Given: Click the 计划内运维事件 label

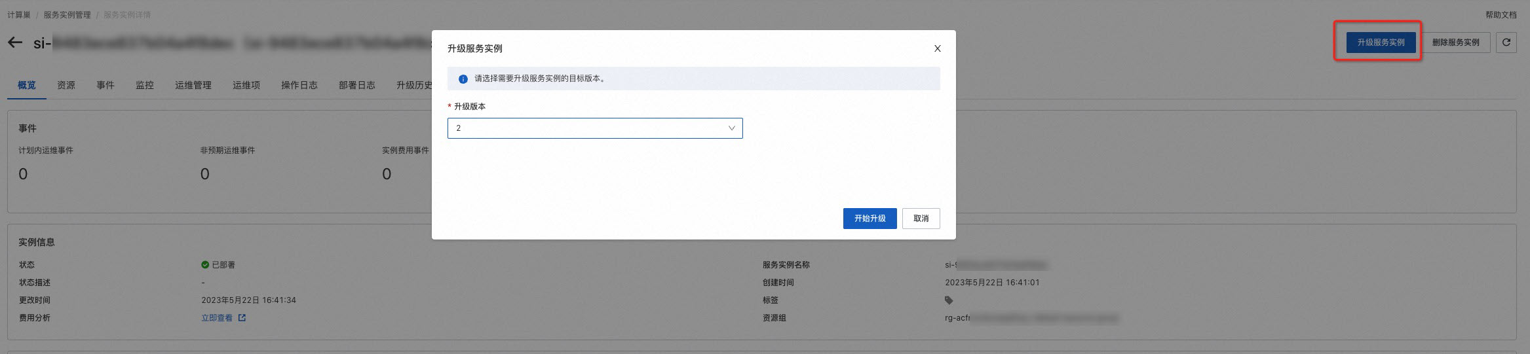Looking at the screenshot, I should (46, 150).
